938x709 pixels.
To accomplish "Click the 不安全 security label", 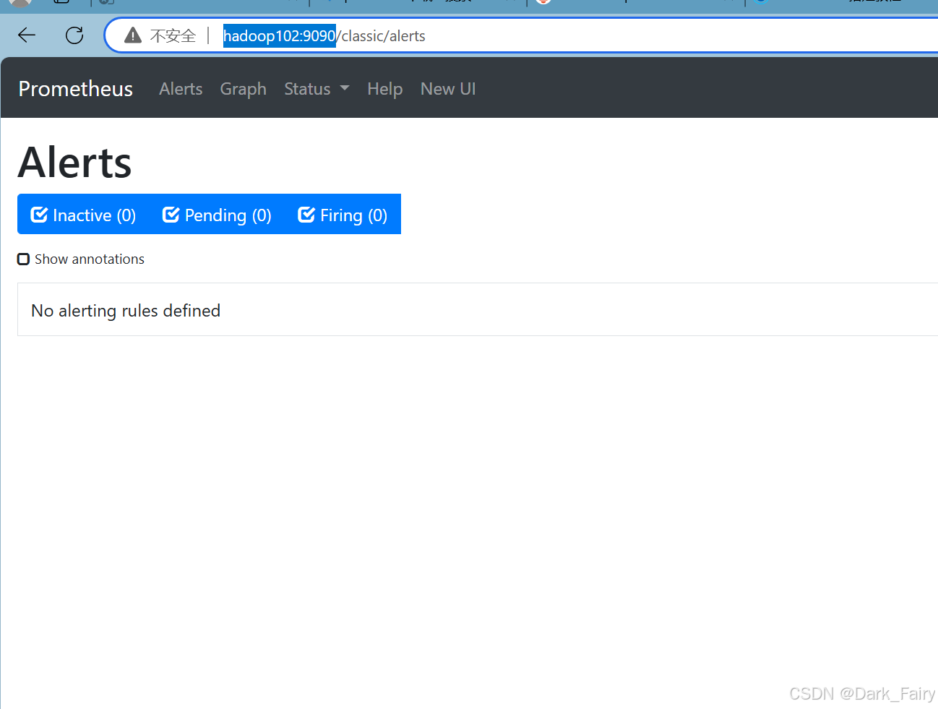I will click(x=173, y=35).
